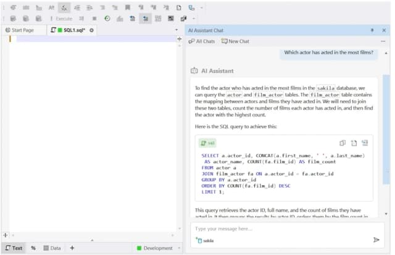Click the AI Assistant robot icon

(194, 70)
